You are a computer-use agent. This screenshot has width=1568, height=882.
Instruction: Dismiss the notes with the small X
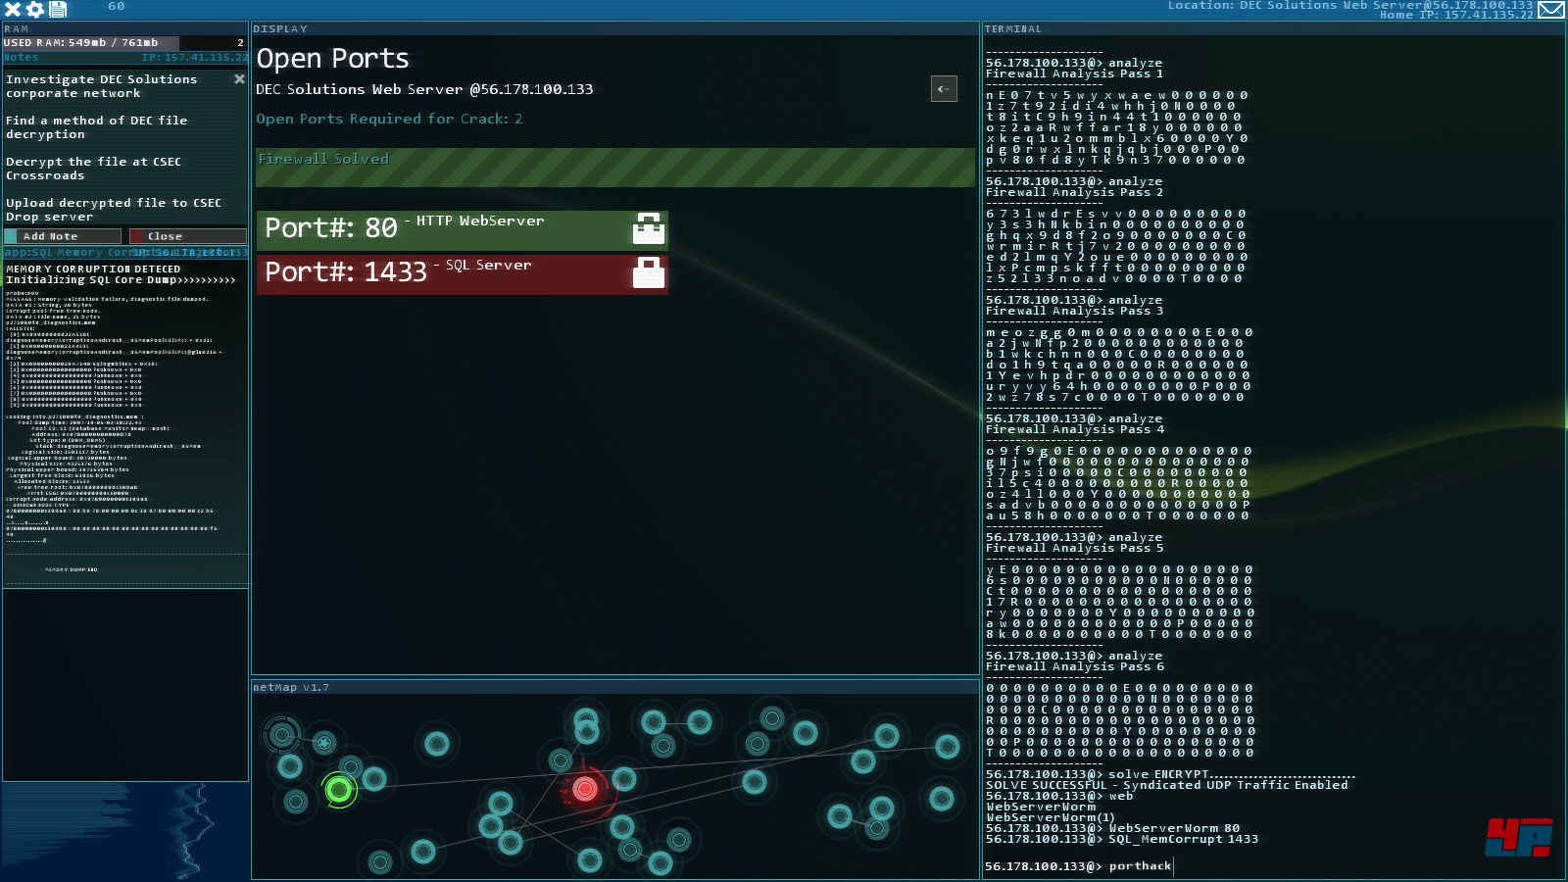[239, 78]
